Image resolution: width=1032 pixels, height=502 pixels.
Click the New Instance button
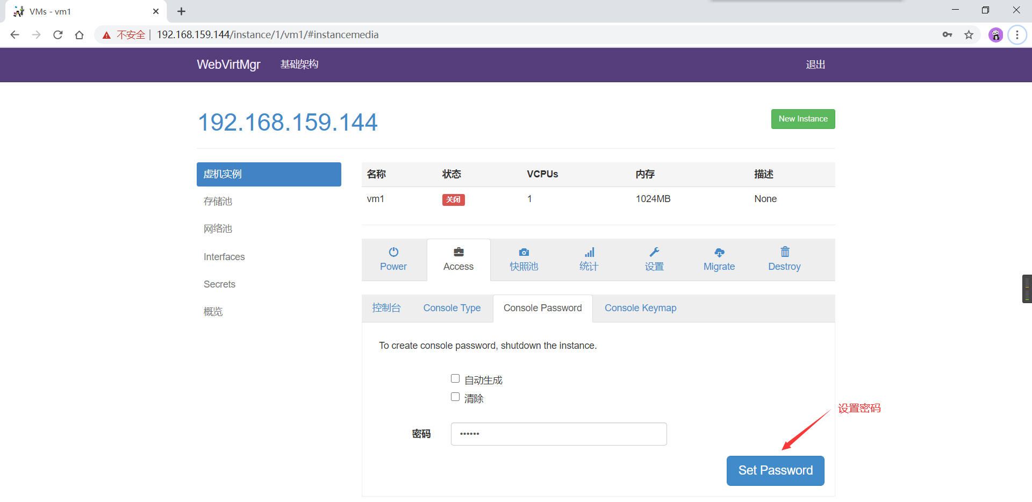[803, 119]
